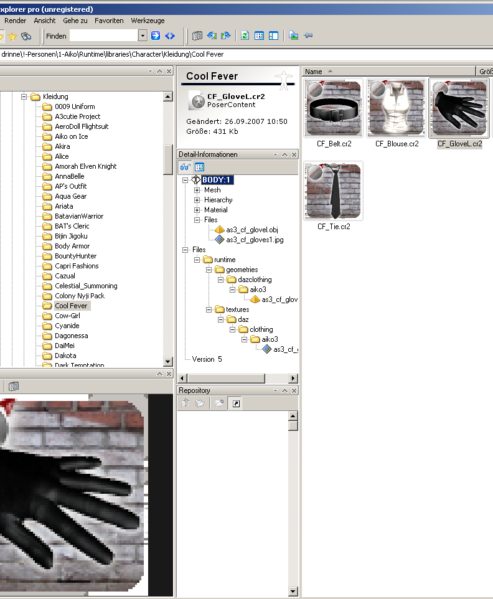Viewport: 493px width, 599px height.
Task: Open the Celestial_Summoning folder
Action: [86, 286]
